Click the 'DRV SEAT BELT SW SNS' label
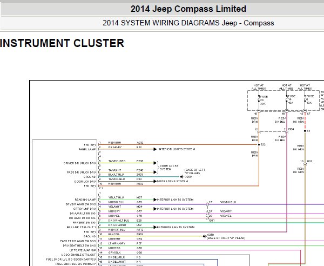The image size is (324, 266). (x=79, y=246)
